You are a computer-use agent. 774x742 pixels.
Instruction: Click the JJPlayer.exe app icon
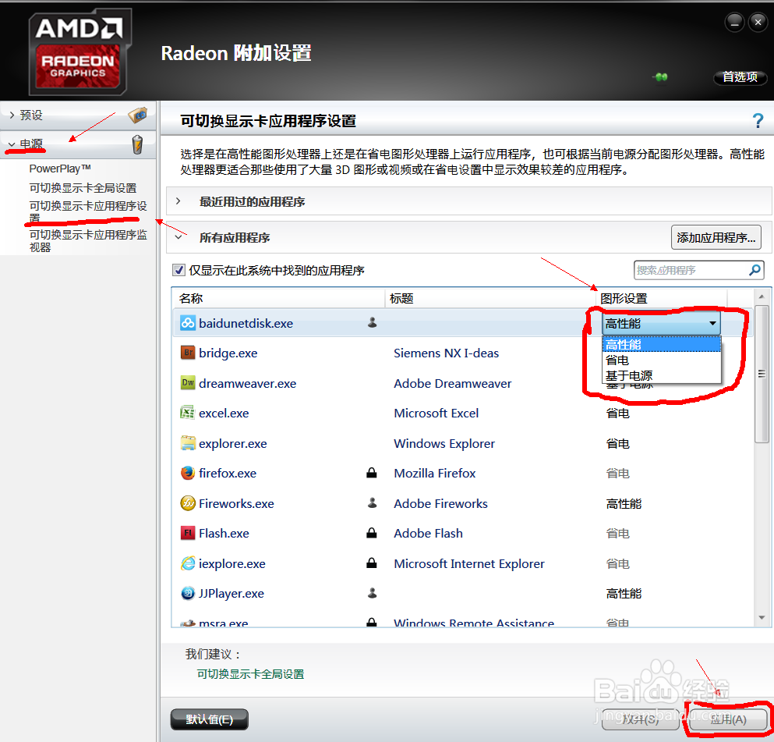pos(188,593)
